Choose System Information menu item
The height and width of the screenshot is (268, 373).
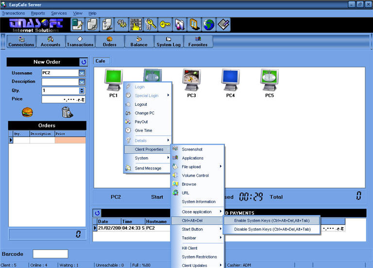coord(198,202)
